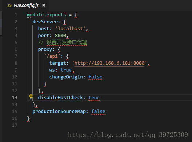The width and height of the screenshot is (192, 142).
Task: Click the opening brace after module.exports =
Action: click(x=76, y=15)
